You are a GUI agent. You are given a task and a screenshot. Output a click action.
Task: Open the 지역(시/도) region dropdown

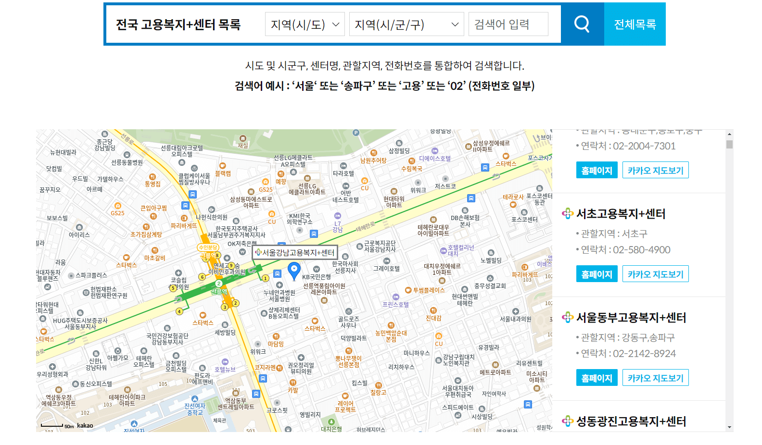coord(305,24)
